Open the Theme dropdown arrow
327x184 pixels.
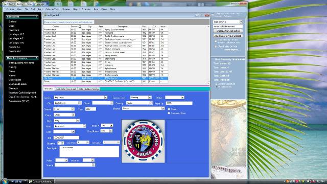[x=163, y=108]
